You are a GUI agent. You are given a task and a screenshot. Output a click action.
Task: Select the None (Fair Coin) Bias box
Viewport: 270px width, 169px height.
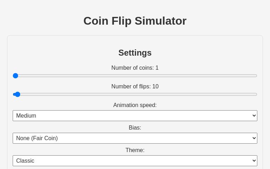click(37, 138)
